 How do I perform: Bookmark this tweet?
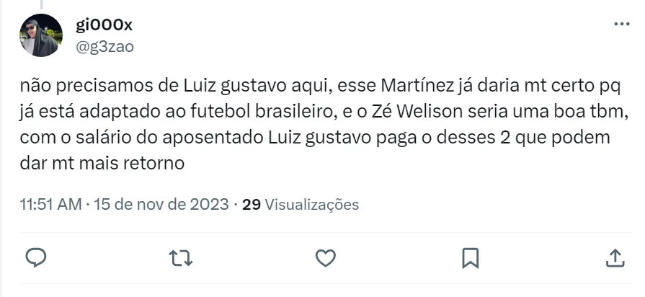[x=470, y=257]
